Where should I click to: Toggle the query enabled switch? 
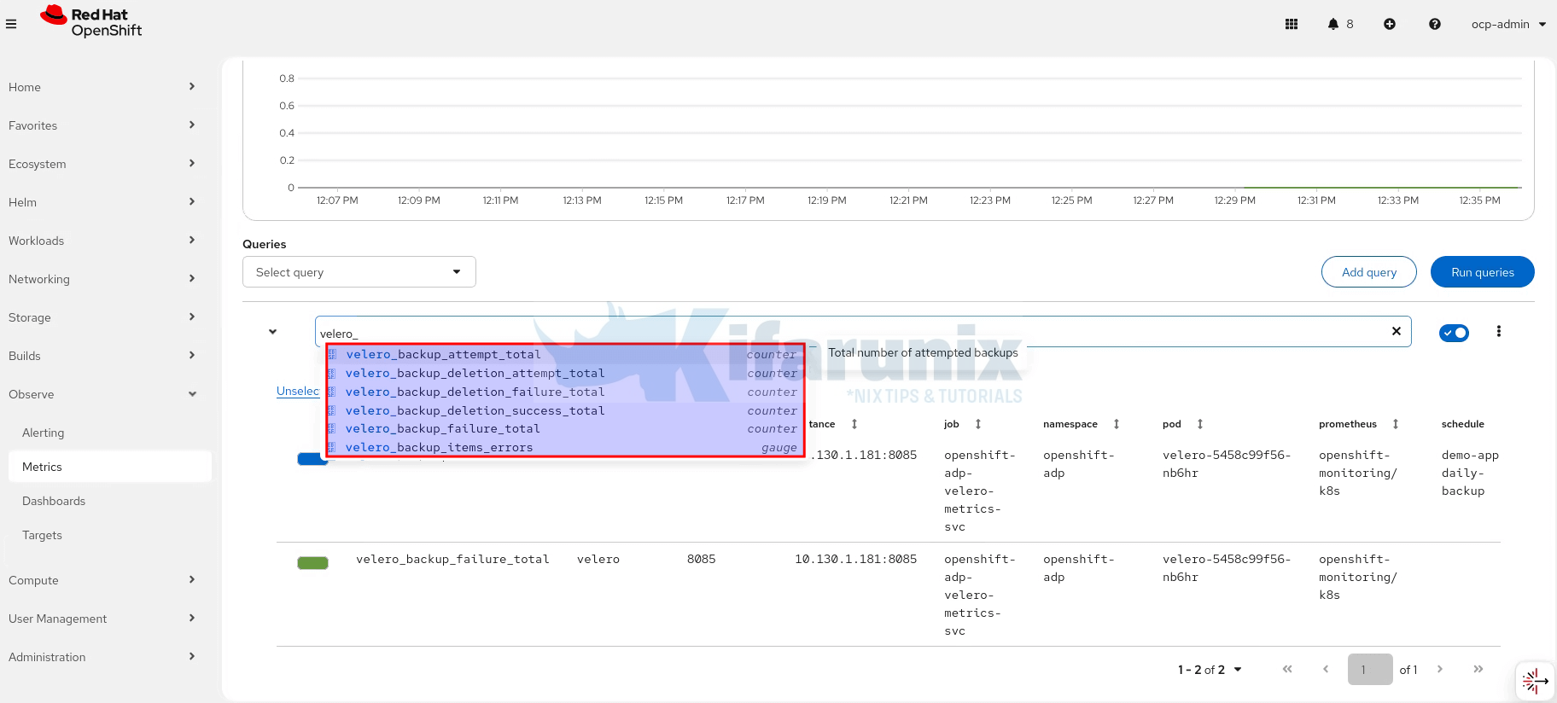click(1454, 333)
